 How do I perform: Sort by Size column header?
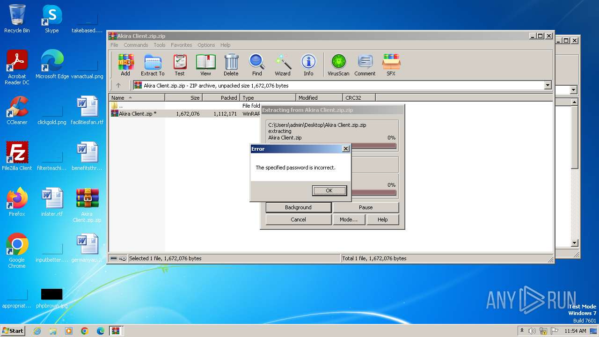(x=183, y=98)
